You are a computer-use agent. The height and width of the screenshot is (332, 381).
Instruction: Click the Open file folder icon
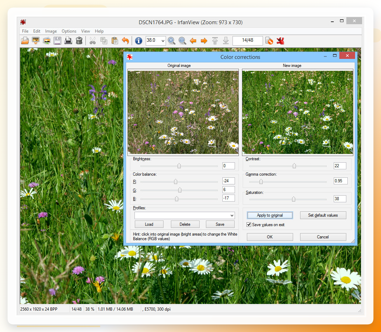25,41
